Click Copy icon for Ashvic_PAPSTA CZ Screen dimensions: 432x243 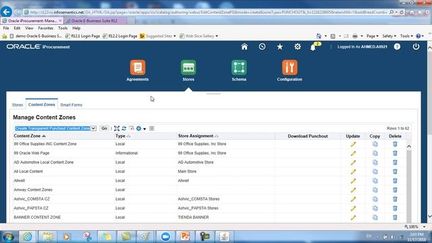375,209
